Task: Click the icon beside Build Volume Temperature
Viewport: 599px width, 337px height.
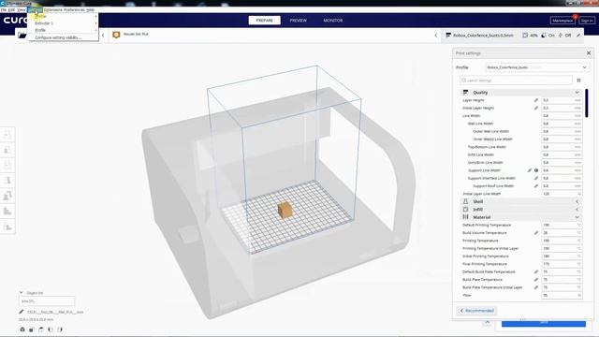Action: pos(536,233)
